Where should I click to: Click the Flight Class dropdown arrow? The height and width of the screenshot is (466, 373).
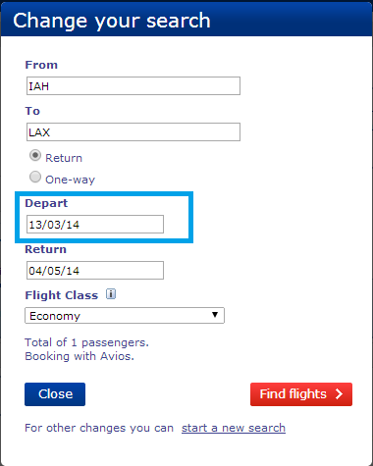[x=215, y=315]
